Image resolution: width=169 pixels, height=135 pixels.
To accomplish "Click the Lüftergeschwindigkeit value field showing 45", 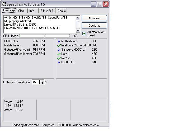I will pos(36,82).
